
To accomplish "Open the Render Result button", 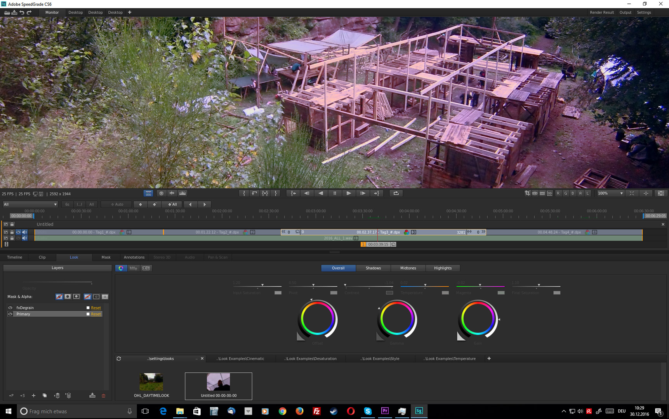I will pyautogui.click(x=601, y=12).
